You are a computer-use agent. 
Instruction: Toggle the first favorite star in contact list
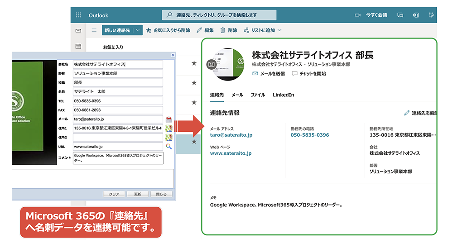(x=194, y=63)
